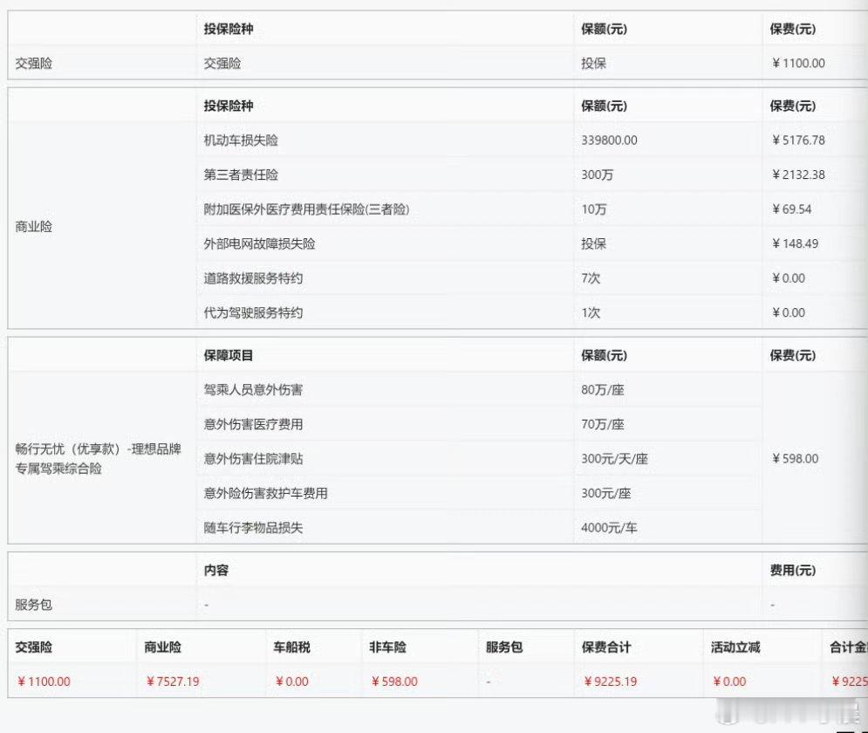This screenshot has width=868, height=733.
Task: Click the summary 商业险 total ¥7527.19
Action: 173,682
